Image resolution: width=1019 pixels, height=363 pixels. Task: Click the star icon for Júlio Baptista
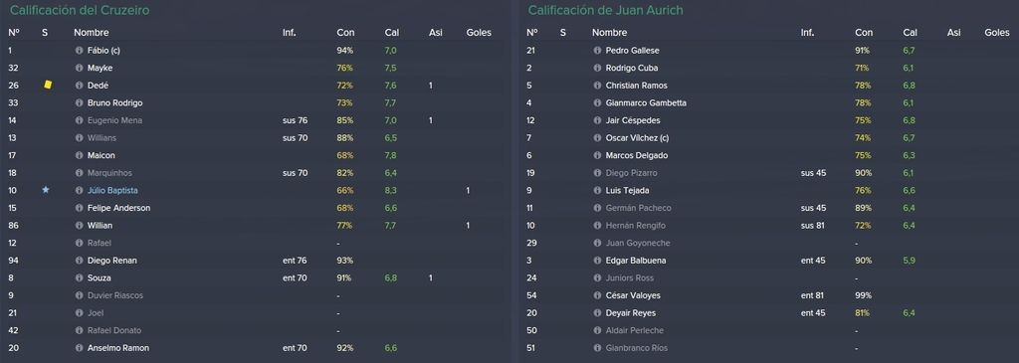tap(46, 190)
